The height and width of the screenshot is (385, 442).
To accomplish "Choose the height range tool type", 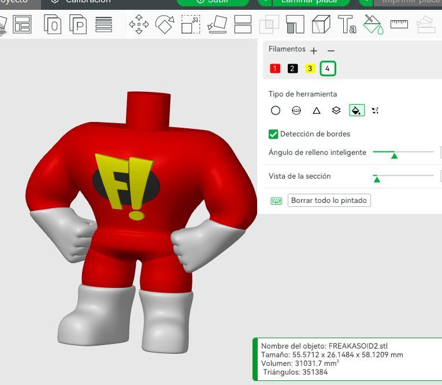I will click(336, 110).
